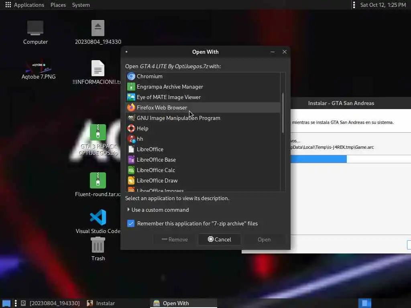Click the pin dot icon in Open With titlebar
Screen dimensions: 411x308
point(126,52)
